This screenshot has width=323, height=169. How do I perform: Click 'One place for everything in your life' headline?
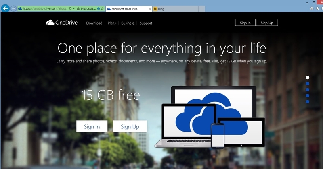(162, 48)
